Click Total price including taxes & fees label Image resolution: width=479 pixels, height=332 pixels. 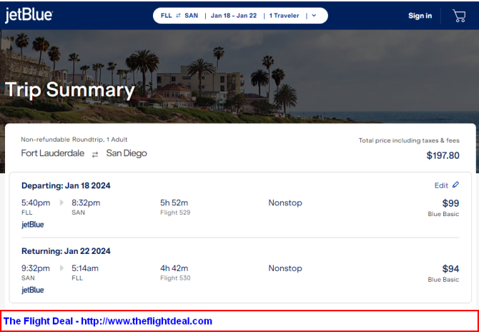[409, 141]
